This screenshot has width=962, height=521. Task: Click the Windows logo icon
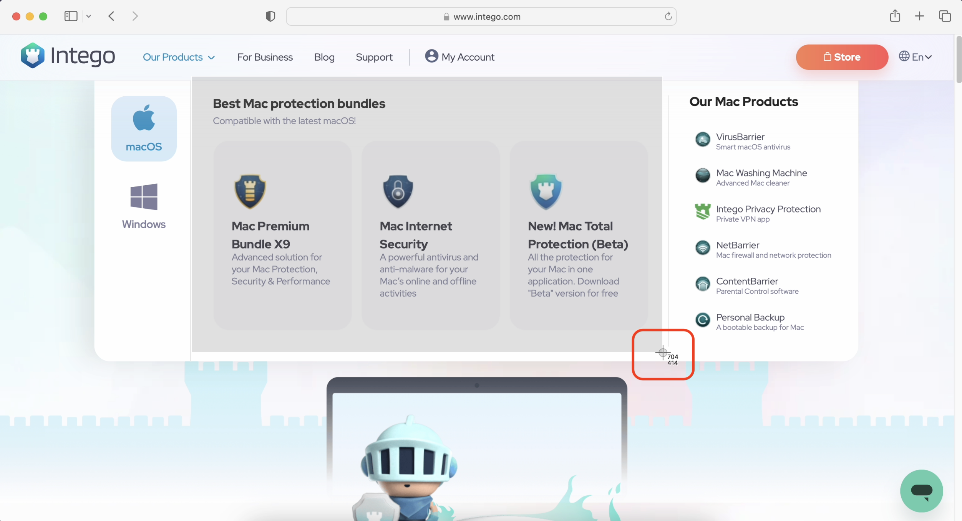[x=144, y=197]
